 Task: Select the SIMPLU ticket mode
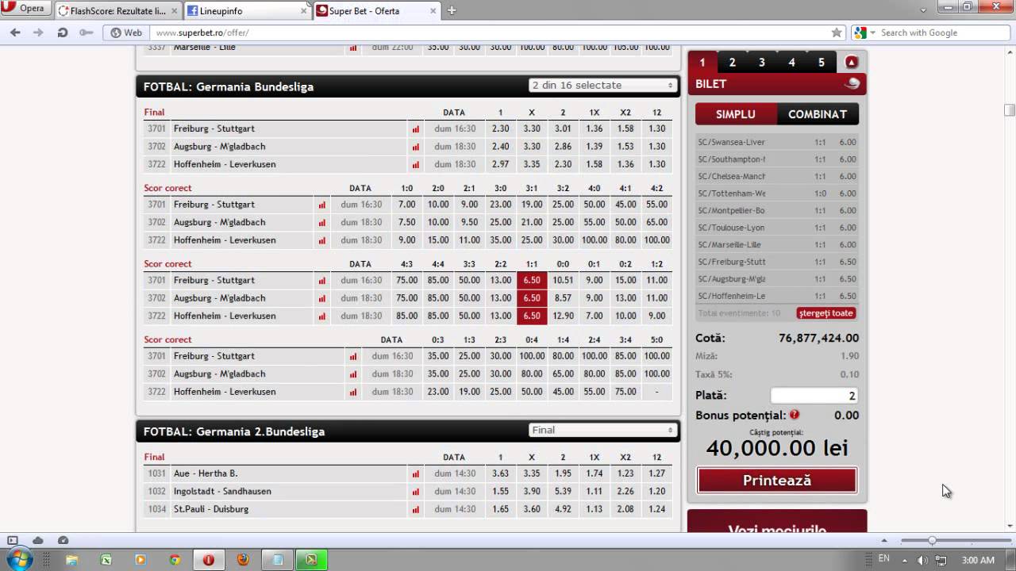(x=736, y=114)
